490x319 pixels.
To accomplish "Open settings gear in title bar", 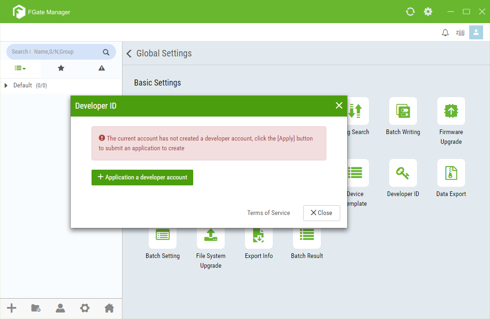I will tap(428, 12).
